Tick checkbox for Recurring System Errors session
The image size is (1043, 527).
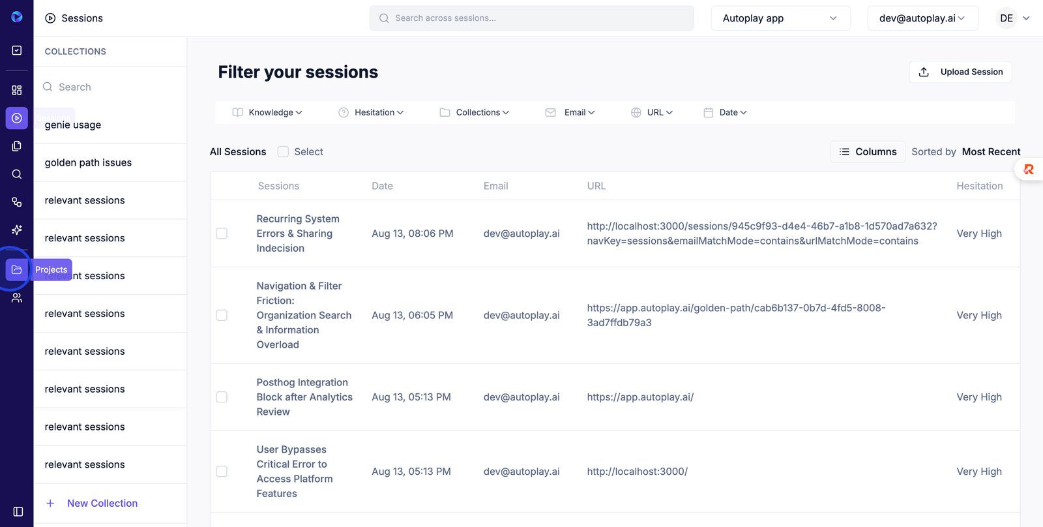click(222, 233)
